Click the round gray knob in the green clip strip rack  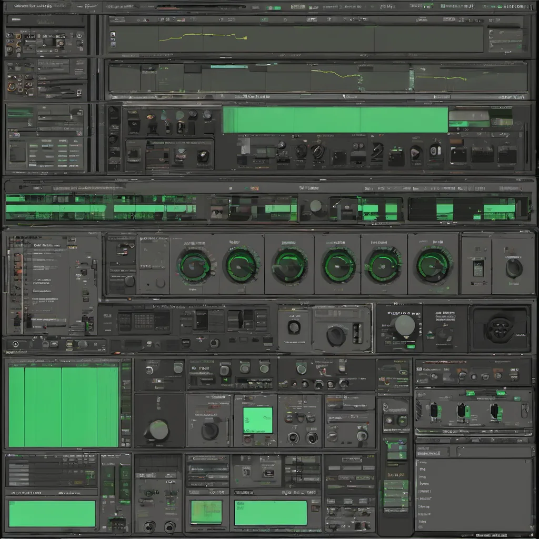click(315, 206)
